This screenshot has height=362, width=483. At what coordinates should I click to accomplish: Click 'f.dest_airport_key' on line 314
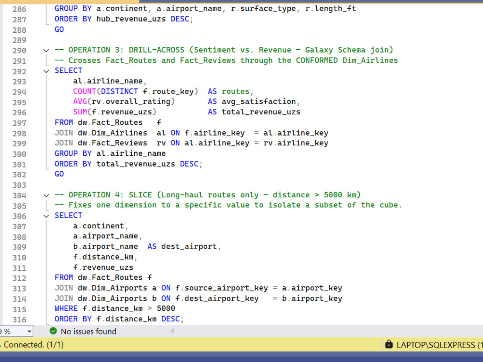click(x=217, y=299)
